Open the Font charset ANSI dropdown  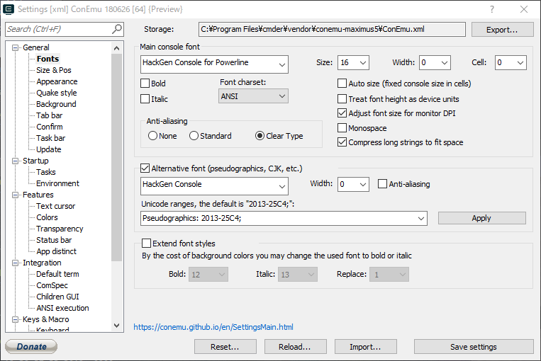pyautogui.click(x=253, y=96)
